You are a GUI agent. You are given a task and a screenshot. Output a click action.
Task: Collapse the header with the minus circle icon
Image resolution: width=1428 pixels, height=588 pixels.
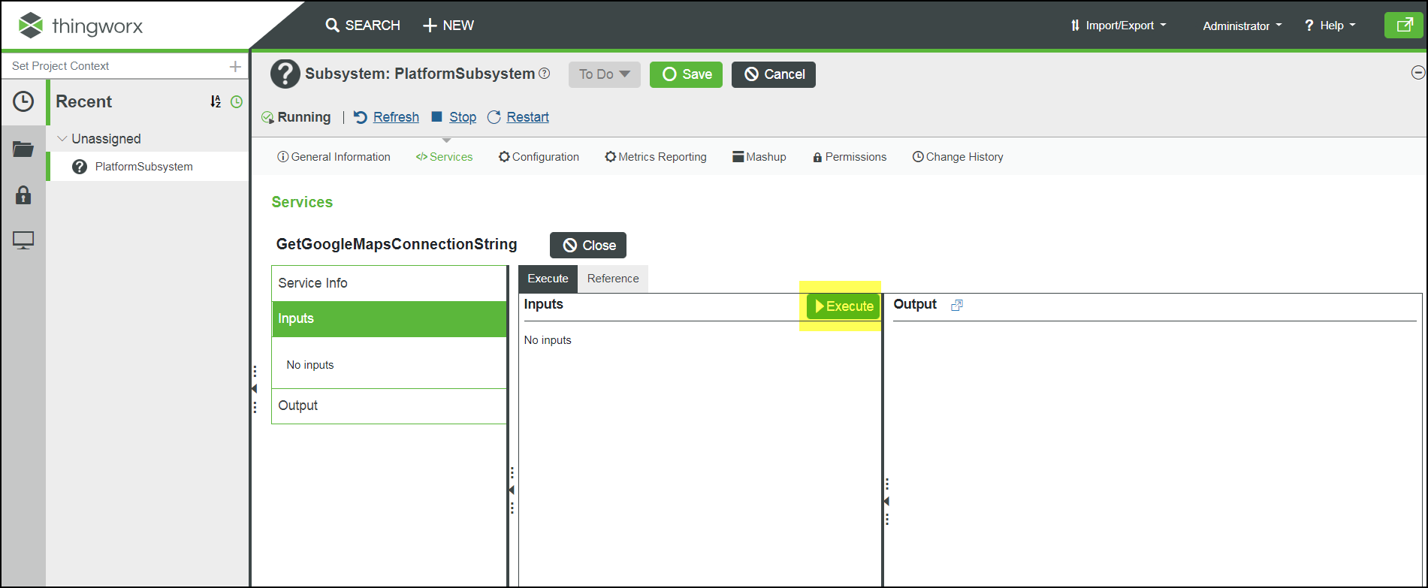[x=1417, y=73]
